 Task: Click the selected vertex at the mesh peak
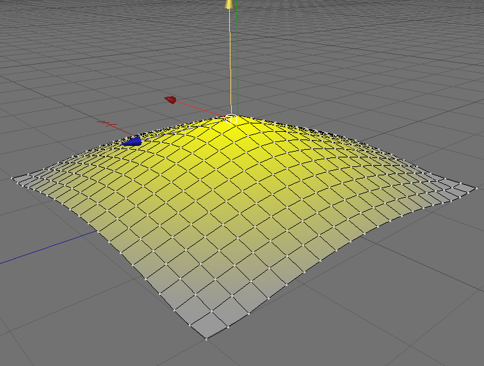coord(232,118)
